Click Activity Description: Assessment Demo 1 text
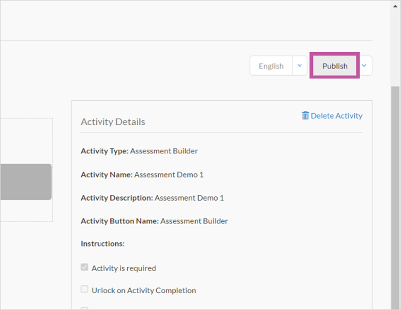 pos(153,198)
